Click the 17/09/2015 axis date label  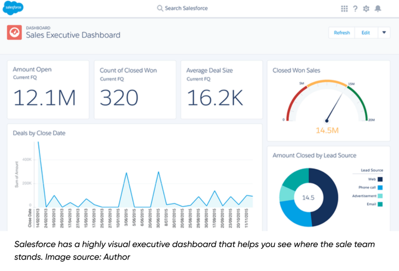pos(214,218)
